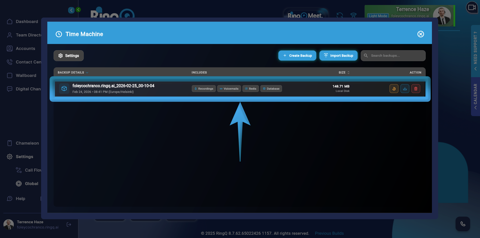This screenshot has height=238, width=480.
Task: Open the video call icon top right
Action: click(x=472, y=7)
